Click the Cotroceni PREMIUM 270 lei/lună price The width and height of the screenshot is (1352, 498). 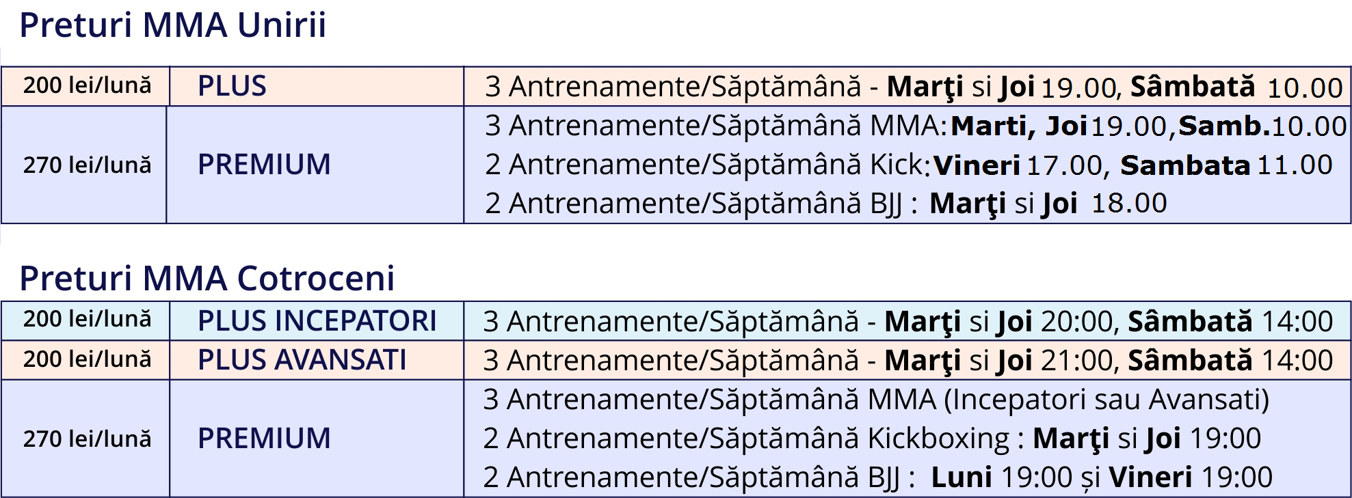(87, 439)
